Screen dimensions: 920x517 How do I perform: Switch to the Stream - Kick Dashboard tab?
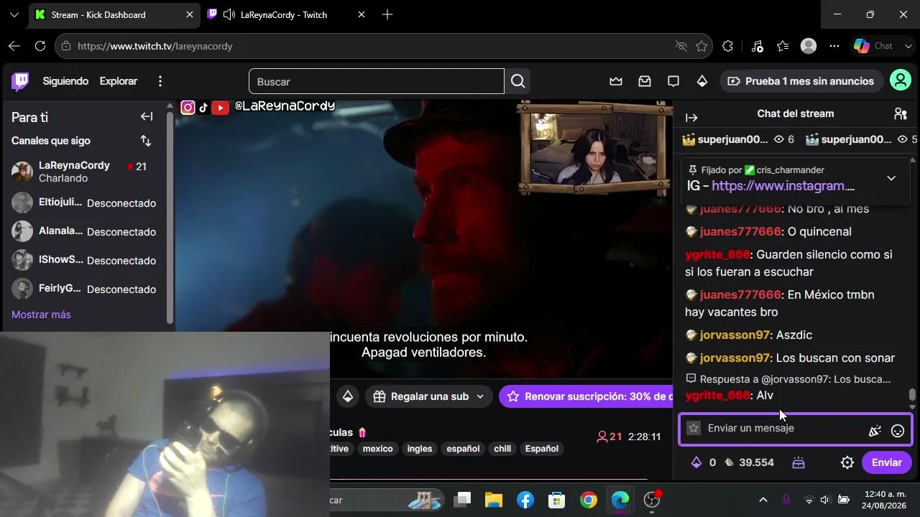pyautogui.click(x=115, y=14)
